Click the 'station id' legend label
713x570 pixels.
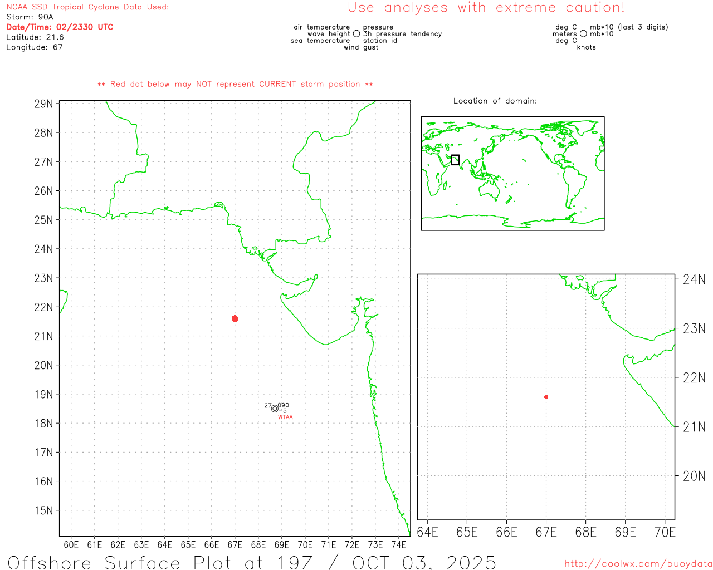[380, 41]
